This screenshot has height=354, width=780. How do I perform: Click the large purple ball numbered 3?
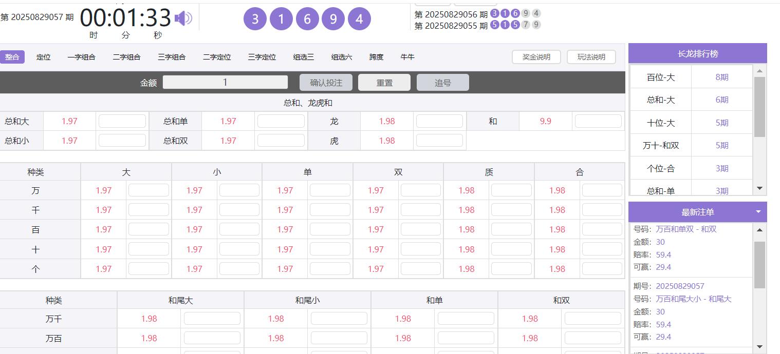(x=255, y=19)
